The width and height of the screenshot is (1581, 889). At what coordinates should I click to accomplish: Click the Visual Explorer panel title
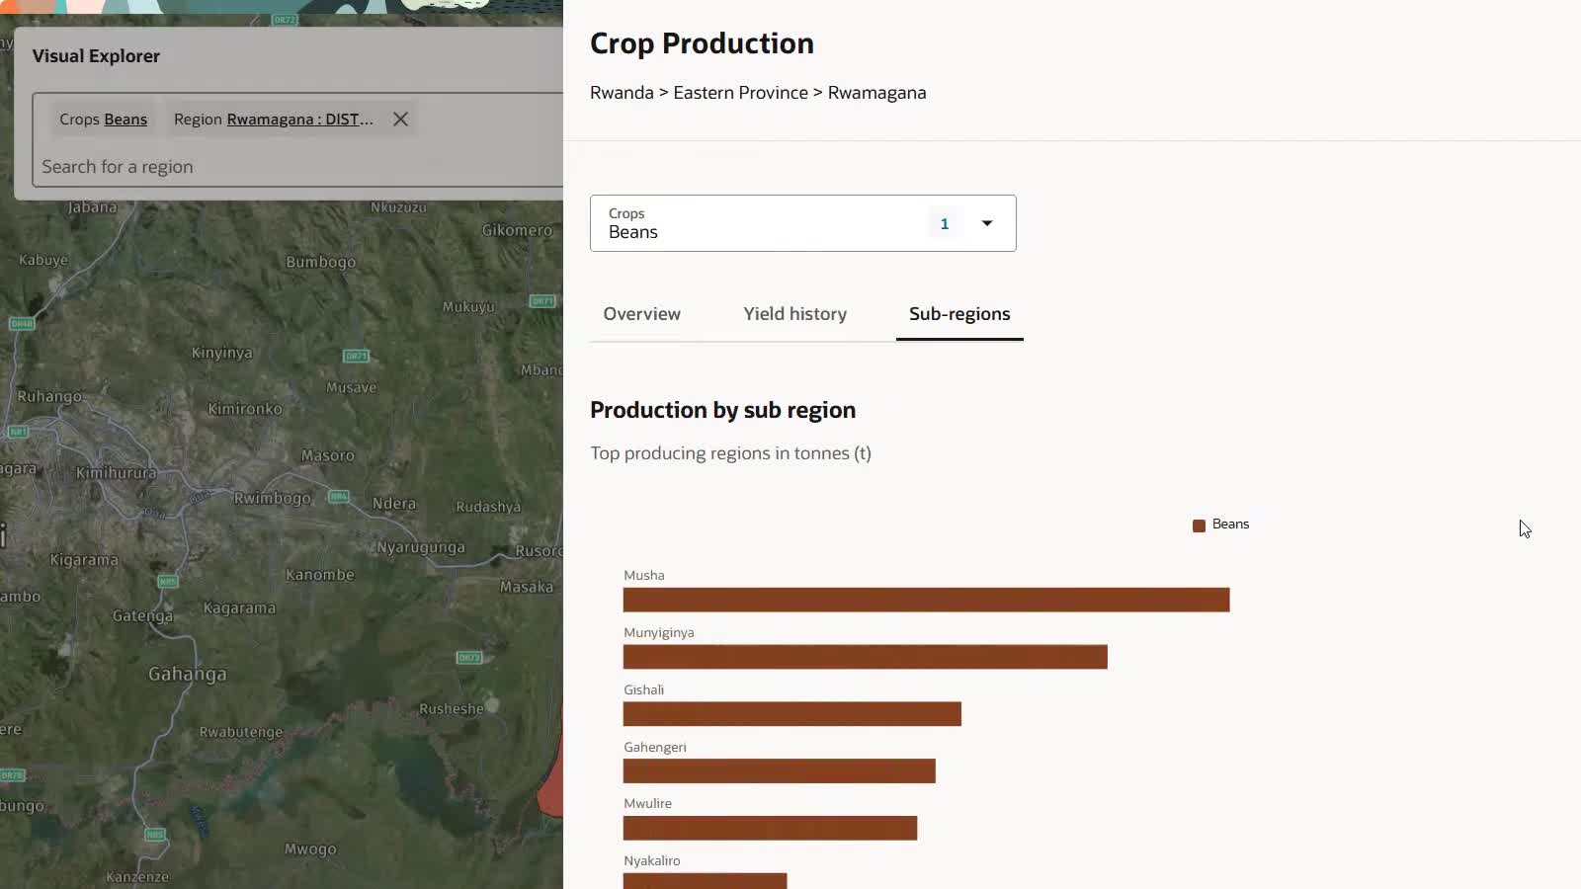coord(96,56)
